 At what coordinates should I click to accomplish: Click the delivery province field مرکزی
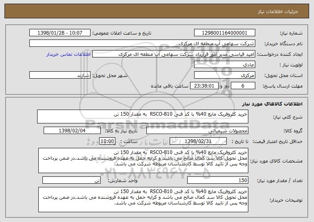pyautogui.click(x=224, y=75)
